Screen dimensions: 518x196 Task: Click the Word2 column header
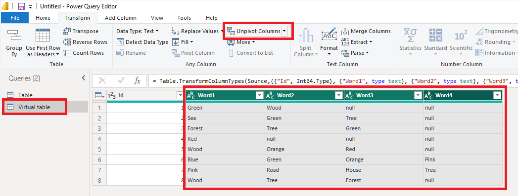point(304,95)
